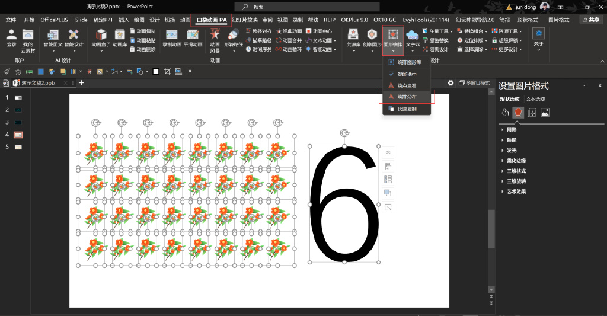Open 经典动画 classic animation
607x316 pixels.
coord(289,31)
